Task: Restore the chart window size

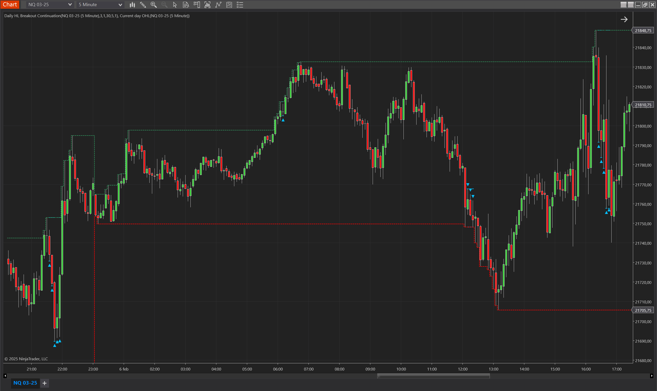Action: pyautogui.click(x=645, y=4)
